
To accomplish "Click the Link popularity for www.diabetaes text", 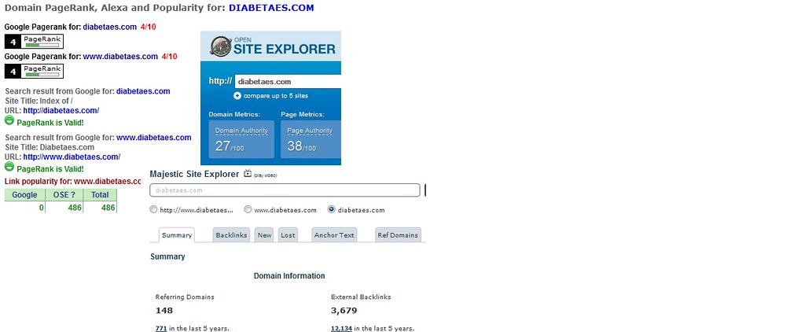I will click(x=72, y=181).
